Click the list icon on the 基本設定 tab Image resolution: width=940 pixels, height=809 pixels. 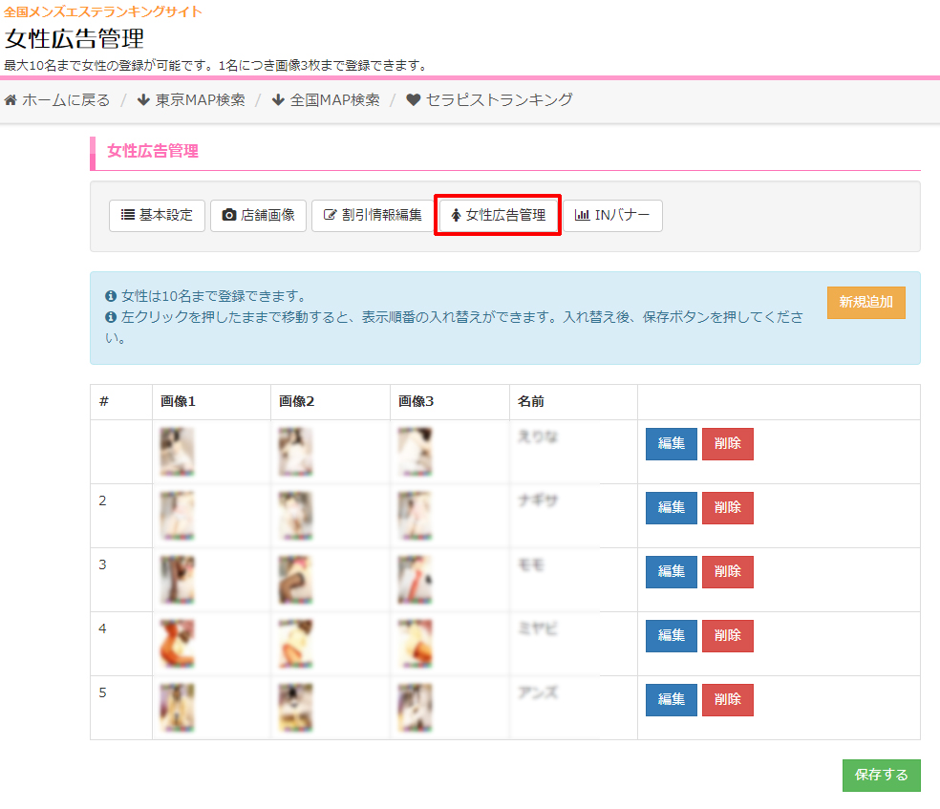(128, 215)
